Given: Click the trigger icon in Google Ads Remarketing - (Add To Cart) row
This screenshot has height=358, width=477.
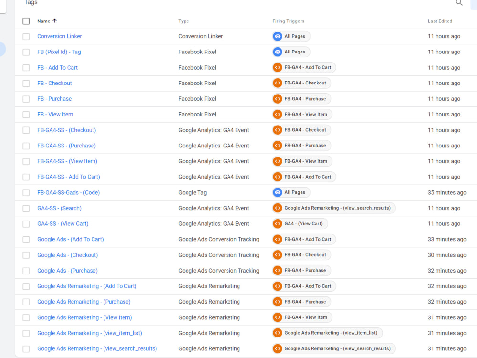Looking at the screenshot, I should click(278, 286).
